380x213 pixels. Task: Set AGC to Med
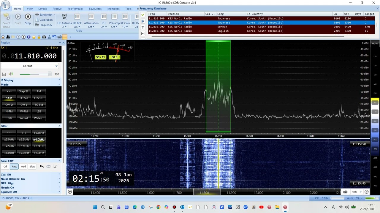point(23,167)
